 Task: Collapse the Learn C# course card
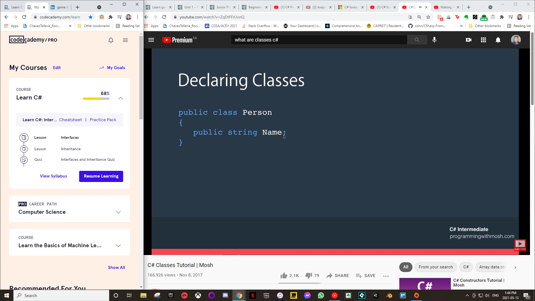click(x=121, y=98)
